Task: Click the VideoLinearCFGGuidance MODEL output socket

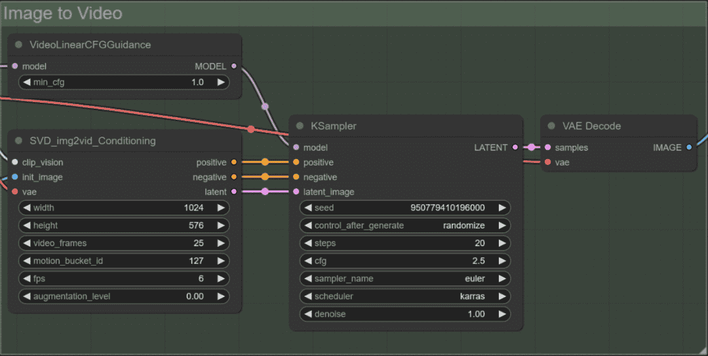Action: pos(234,66)
